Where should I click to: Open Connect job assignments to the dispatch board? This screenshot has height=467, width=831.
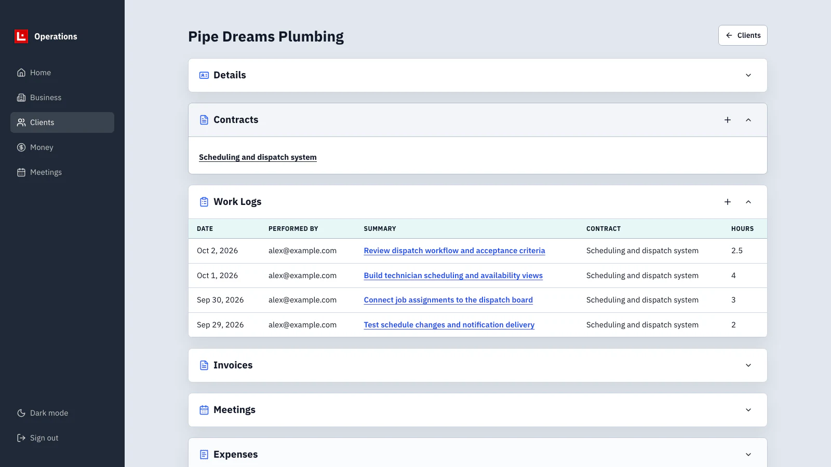448,300
